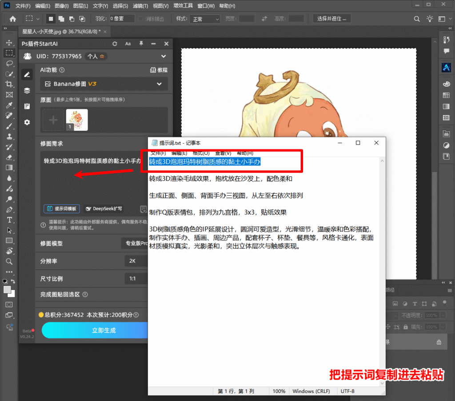Open the StartAI settings gear icon
455x401 pixels.
pos(27,122)
